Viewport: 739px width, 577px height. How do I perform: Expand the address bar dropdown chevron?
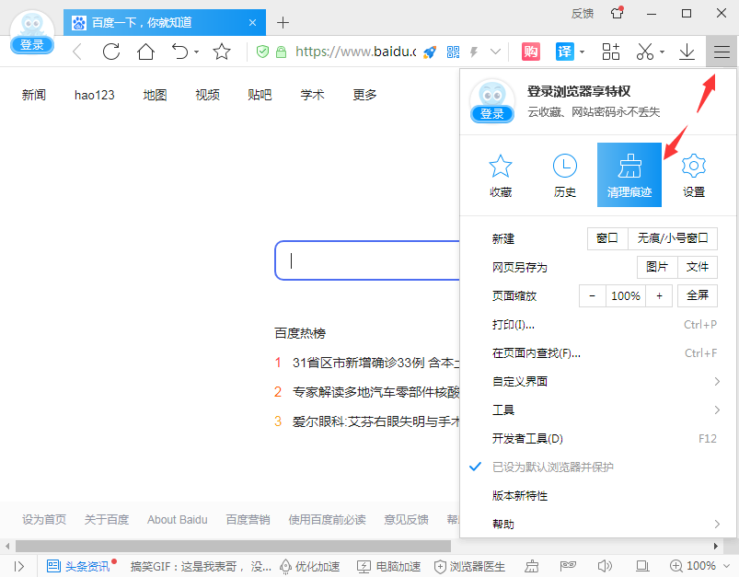click(495, 52)
